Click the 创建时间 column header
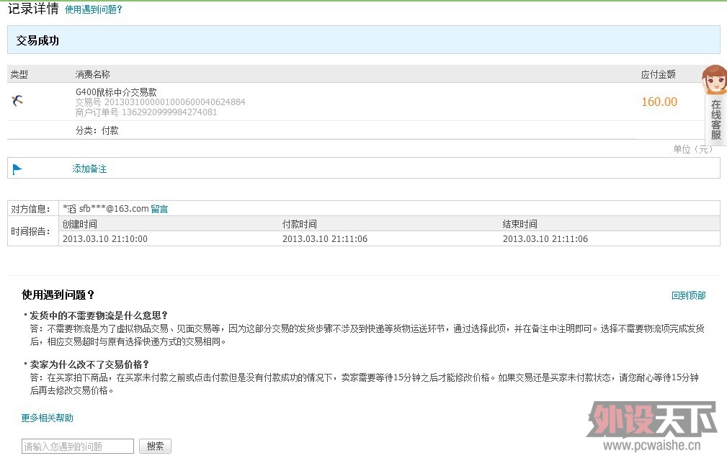 80,224
